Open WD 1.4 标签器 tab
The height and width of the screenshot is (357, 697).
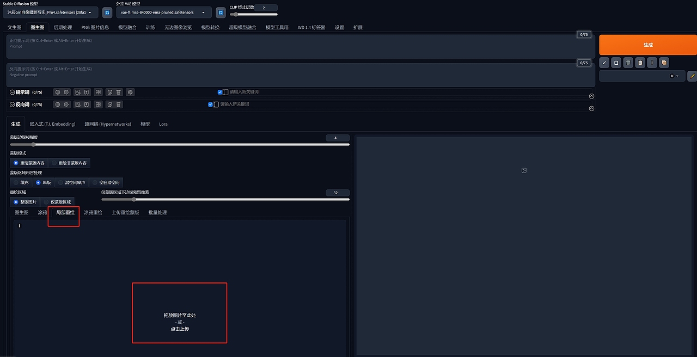click(311, 27)
